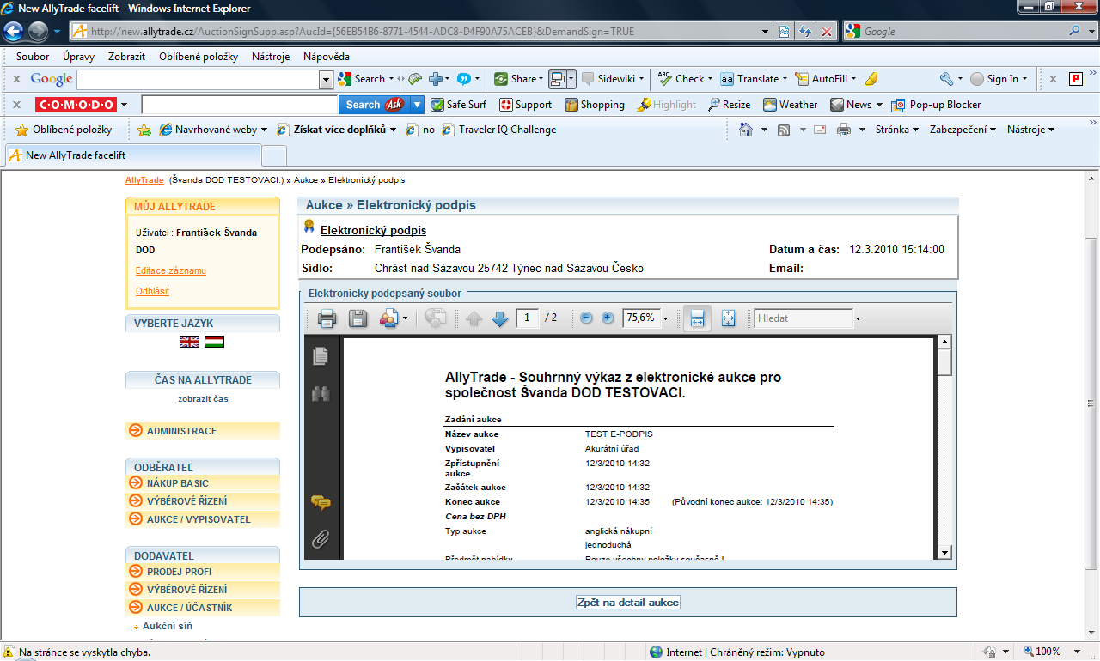Open the Soubor menu
Image resolution: width=1100 pixels, height=661 pixels.
tap(33, 57)
